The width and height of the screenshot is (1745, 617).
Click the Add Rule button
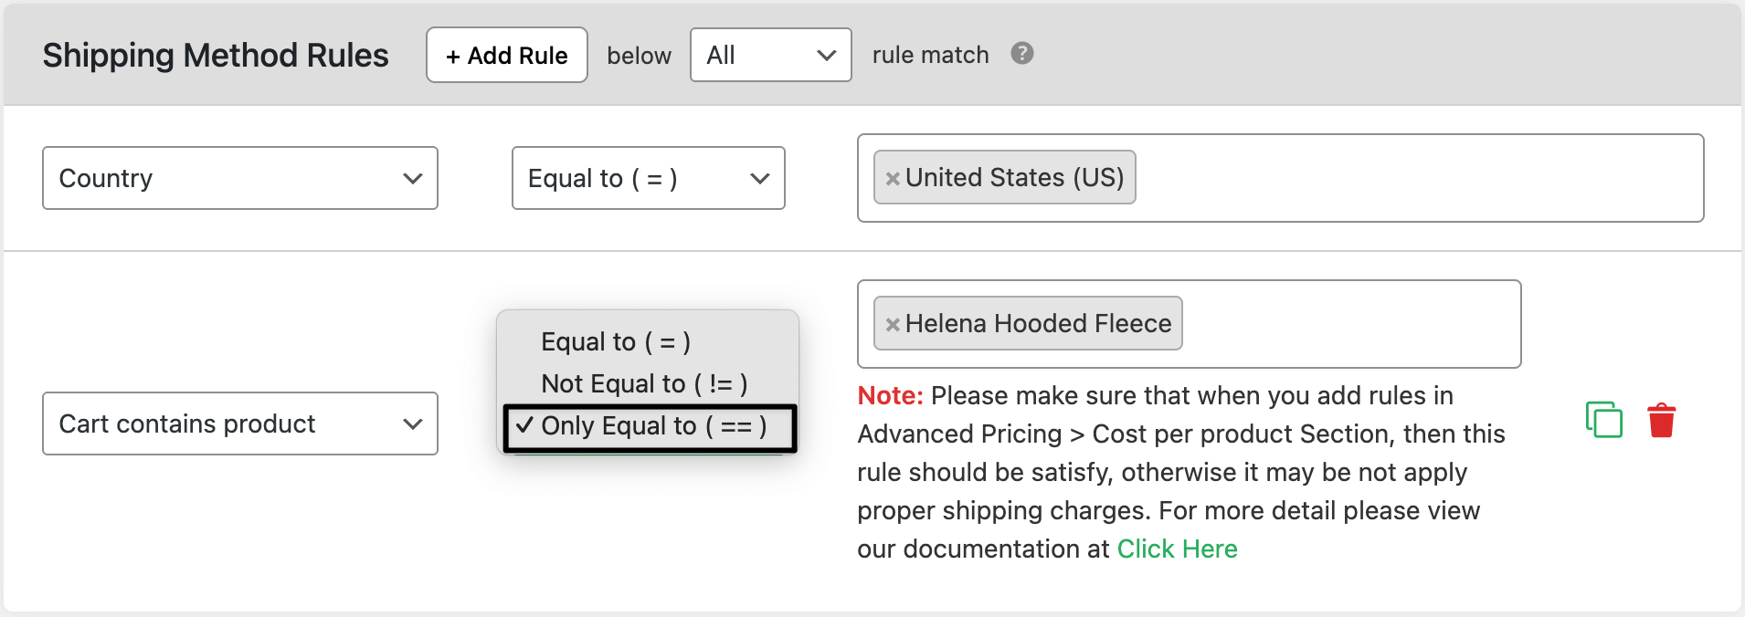click(507, 55)
